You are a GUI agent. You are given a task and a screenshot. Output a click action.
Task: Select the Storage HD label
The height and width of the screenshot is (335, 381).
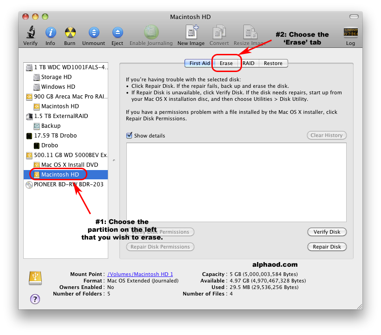point(56,77)
